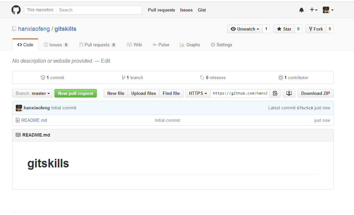Click the clone in desktop icon button
This screenshot has width=354, height=215.
point(289,93)
